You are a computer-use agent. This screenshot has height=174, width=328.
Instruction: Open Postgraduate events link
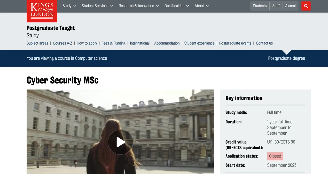235,43
